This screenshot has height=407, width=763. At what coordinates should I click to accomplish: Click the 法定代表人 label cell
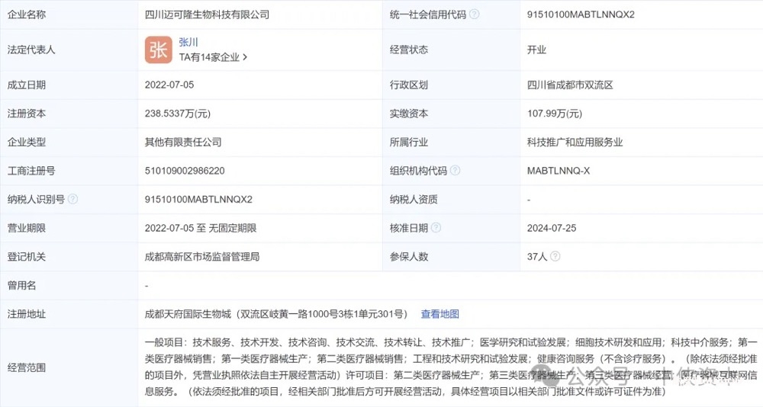pos(69,50)
